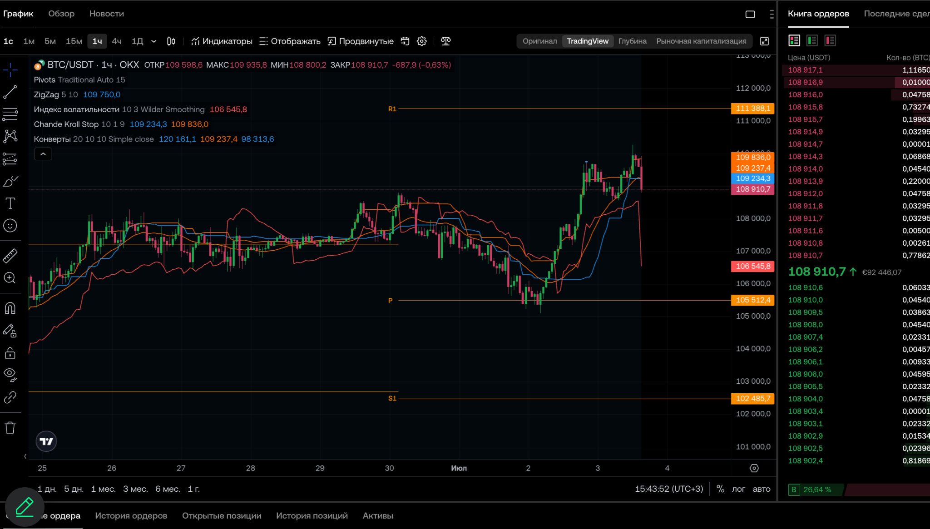Activate the zoom in tool

point(10,278)
